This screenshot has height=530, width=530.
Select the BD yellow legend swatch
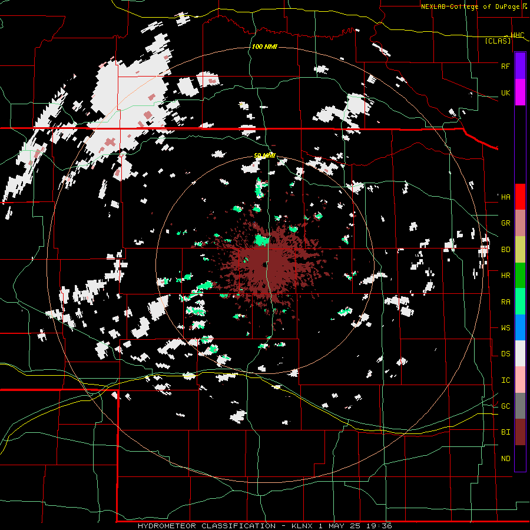pyautogui.click(x=520, y=250)
